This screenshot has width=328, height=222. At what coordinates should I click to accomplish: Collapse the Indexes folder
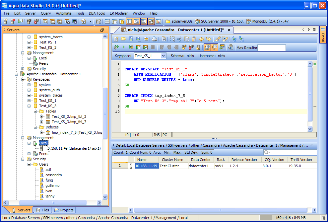click(35, 127)
